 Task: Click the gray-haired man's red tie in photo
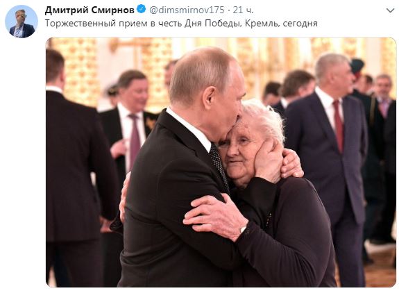(x=339, y=125)
